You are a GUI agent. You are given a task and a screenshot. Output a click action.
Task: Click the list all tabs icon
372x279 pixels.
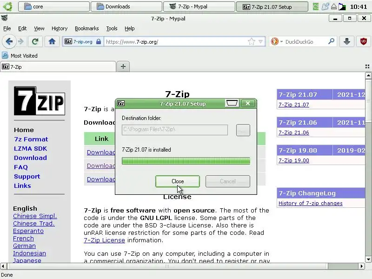click(367, 66)
